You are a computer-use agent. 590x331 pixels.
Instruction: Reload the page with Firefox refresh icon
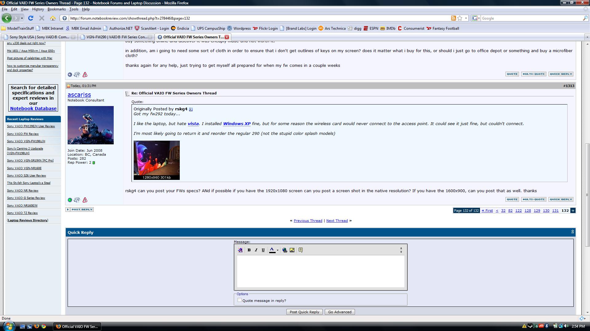point(31,18)
